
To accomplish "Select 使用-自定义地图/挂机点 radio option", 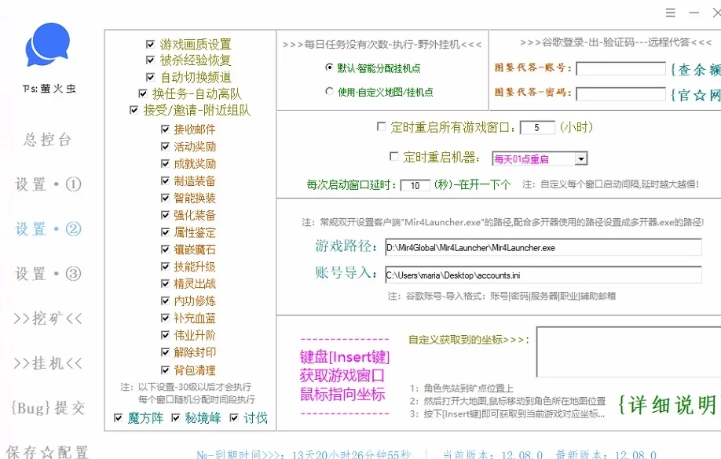I will point(329,92).
